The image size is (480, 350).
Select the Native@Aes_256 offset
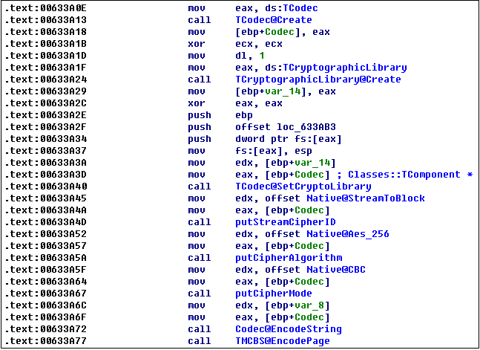pyautogui.click(x=348, y=234)
